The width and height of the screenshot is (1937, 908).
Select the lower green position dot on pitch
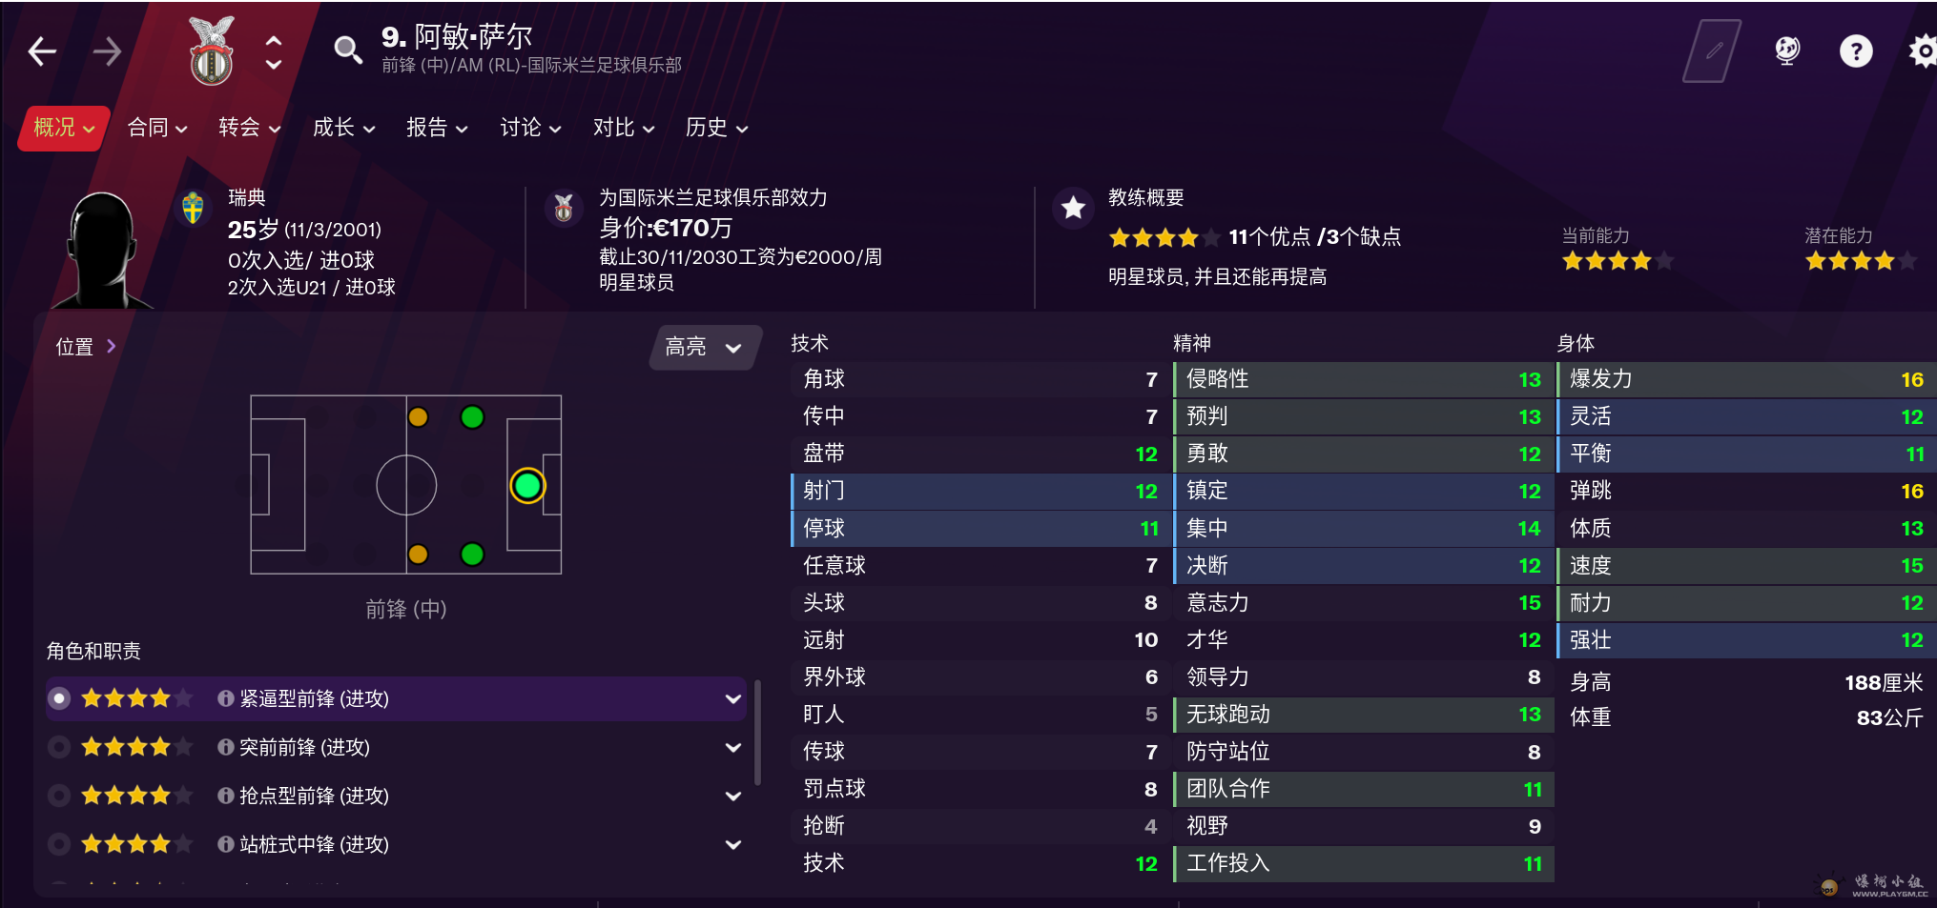coord(472,555)
